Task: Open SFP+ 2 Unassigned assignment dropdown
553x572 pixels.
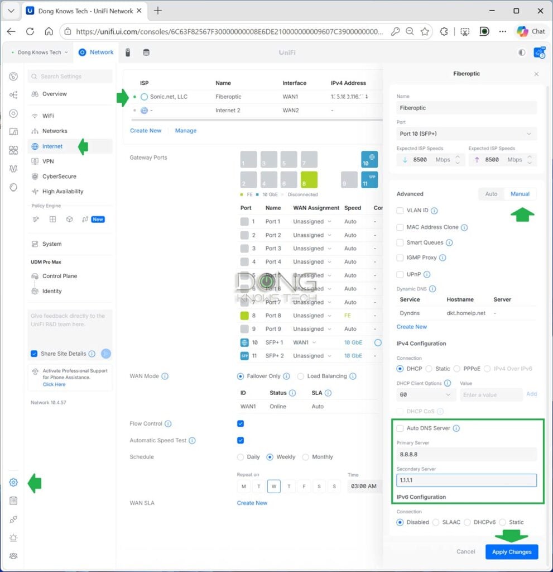Action: (x=312, y=356)
